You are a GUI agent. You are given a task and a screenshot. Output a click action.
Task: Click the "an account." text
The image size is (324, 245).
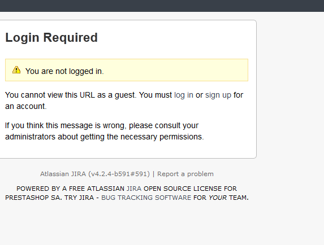coord(26,107)
